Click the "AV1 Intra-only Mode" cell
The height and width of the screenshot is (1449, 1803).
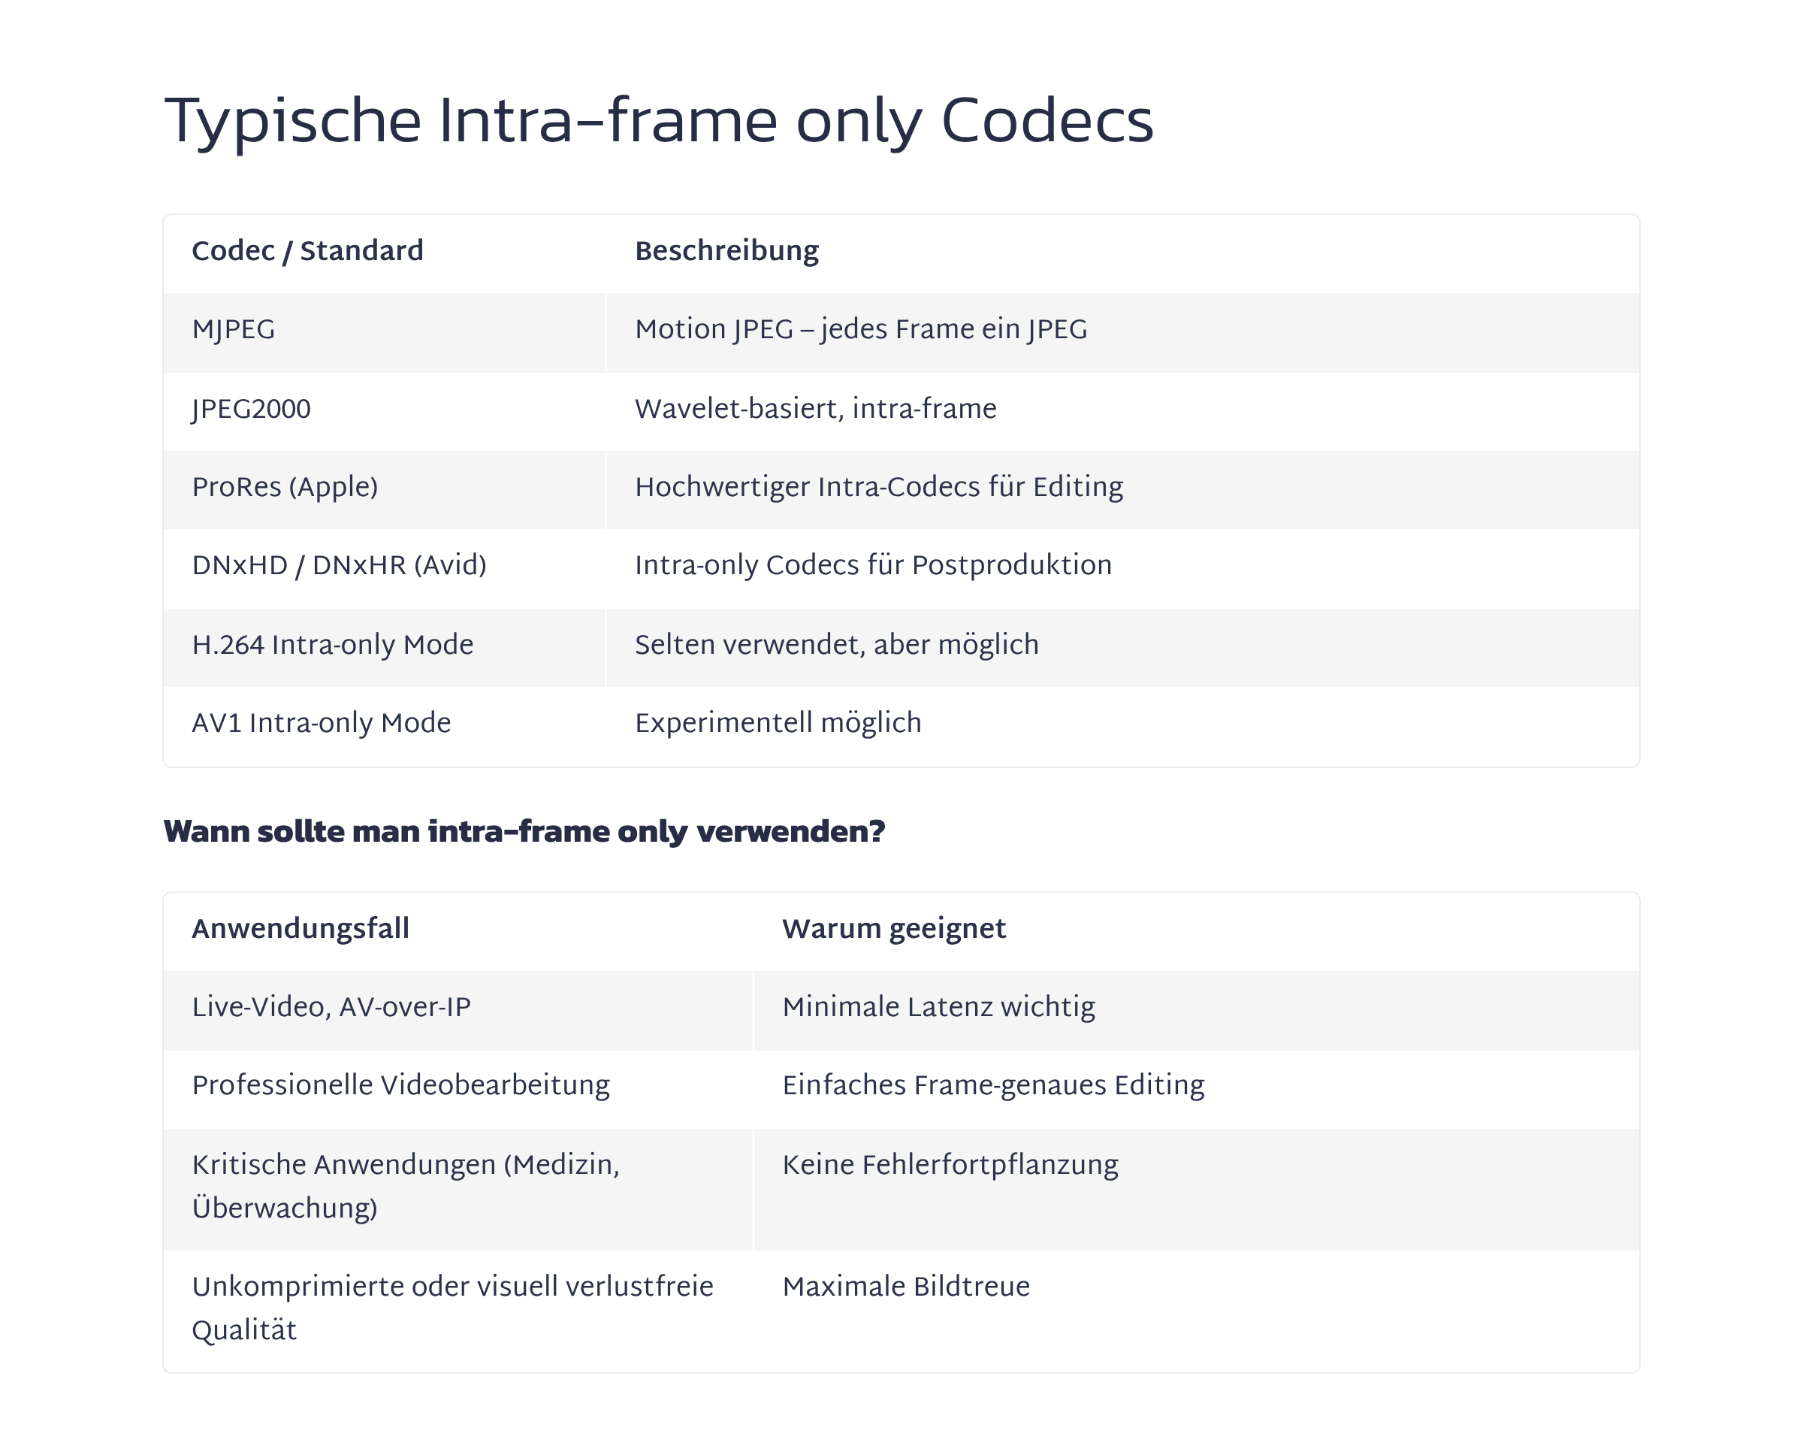pyautogui.click(x=321, y=723)
